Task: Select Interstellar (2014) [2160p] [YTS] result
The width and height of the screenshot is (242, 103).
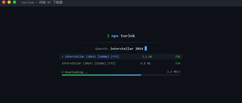Action: (x=121, y=63)
